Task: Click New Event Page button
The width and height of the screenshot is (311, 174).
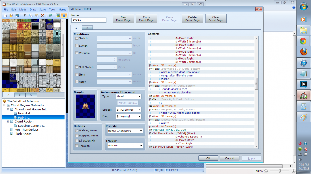Action: pyautogui.click(x=123, y=19)
